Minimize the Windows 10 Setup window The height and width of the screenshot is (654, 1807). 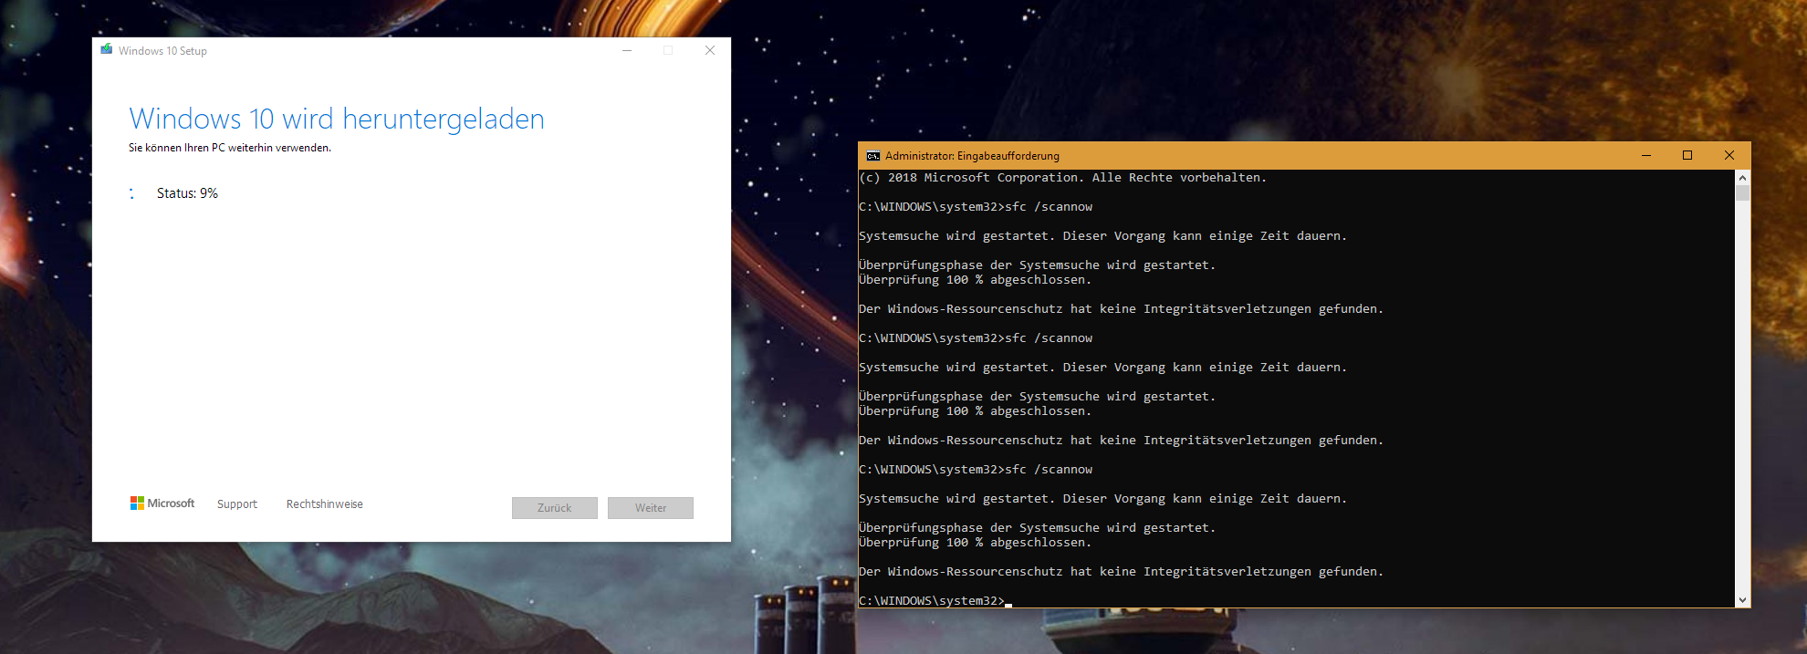coord(627,50)
